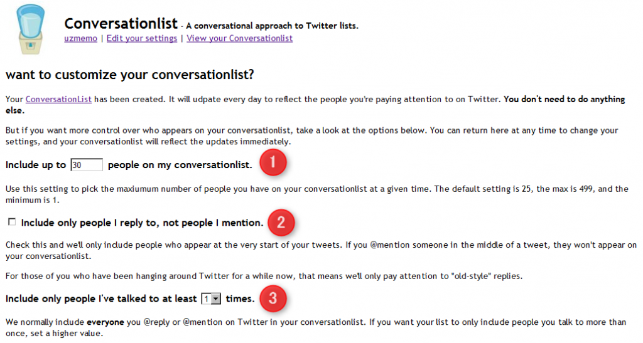This screenshot has width=643, height=343.
Task: Toggle the reply-only people checkbox
Action: click(12, 222)
